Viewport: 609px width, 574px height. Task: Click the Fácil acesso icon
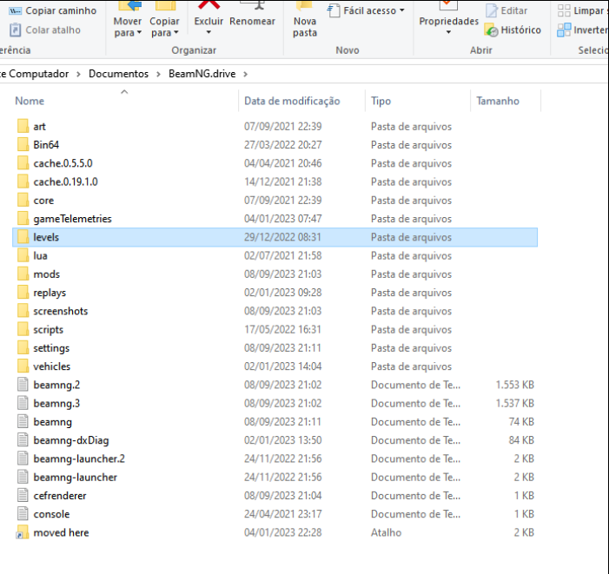(x=334, y=10)
